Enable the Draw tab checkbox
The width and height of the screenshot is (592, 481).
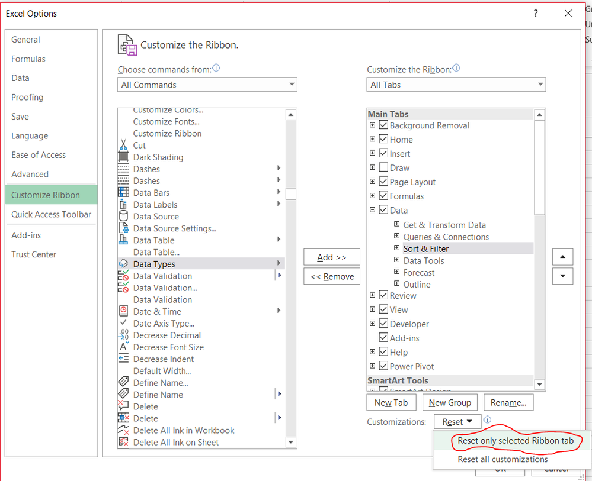(x=383, y=167)
